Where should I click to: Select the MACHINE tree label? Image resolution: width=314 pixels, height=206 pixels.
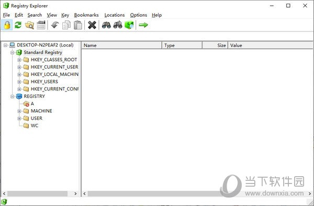coord(41,111)
